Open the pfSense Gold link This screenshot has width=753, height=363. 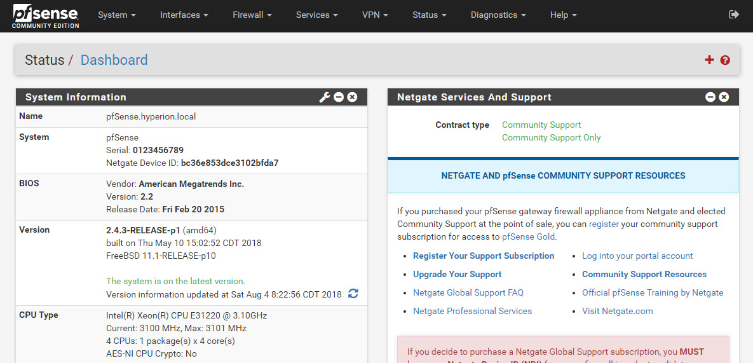(528, 236)
